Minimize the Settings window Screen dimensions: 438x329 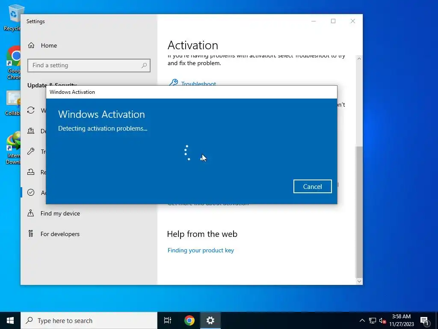[x=314, y=21]
